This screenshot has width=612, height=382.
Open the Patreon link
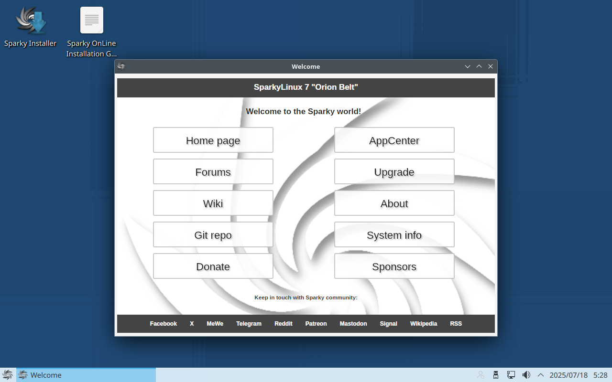click(316, 324)
